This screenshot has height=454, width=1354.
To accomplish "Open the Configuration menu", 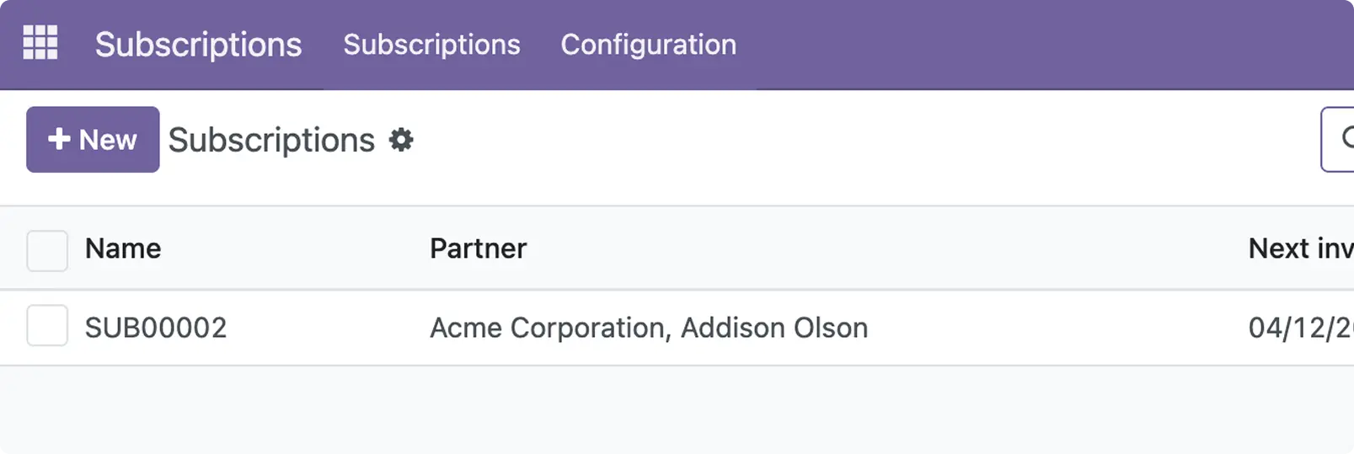I will pyautogui.click(x=648, y=45).
